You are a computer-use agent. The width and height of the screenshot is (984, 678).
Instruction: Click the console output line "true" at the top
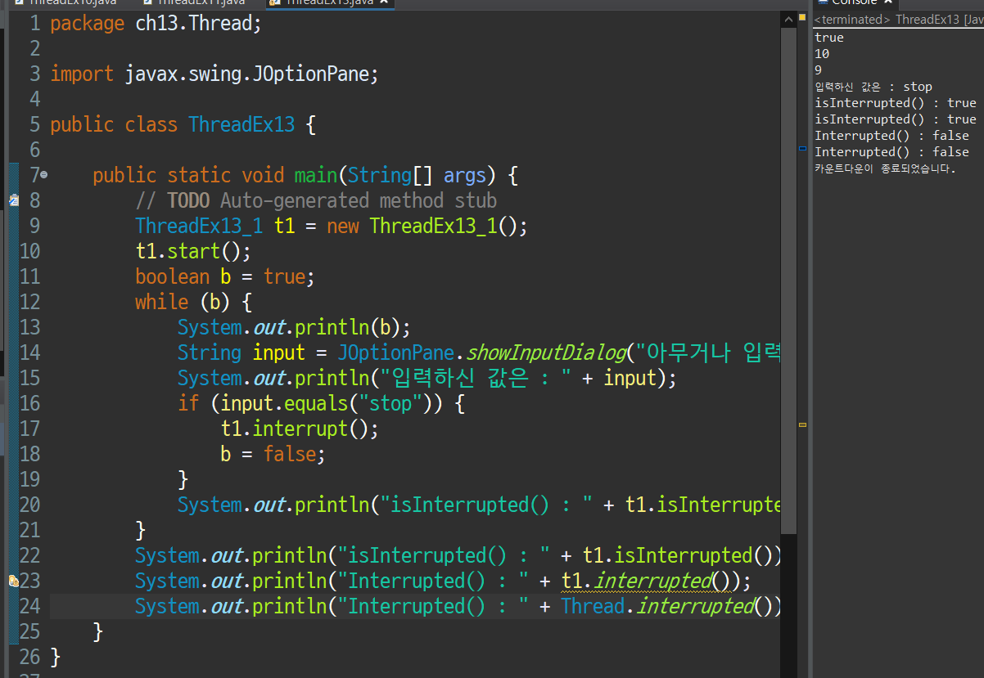point(828,38)
